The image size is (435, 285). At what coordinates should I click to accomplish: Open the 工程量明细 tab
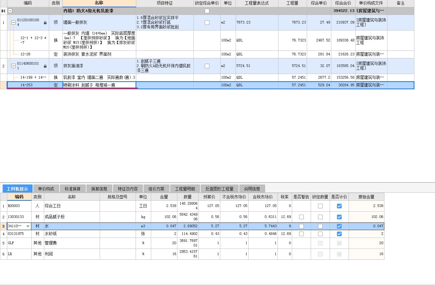[185, 189]
